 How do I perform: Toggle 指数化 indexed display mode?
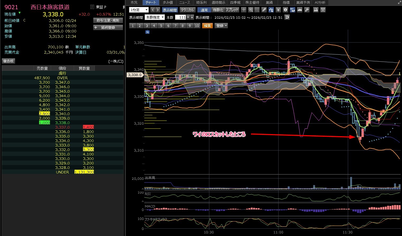pyautogui.click(x=218, y=10)
